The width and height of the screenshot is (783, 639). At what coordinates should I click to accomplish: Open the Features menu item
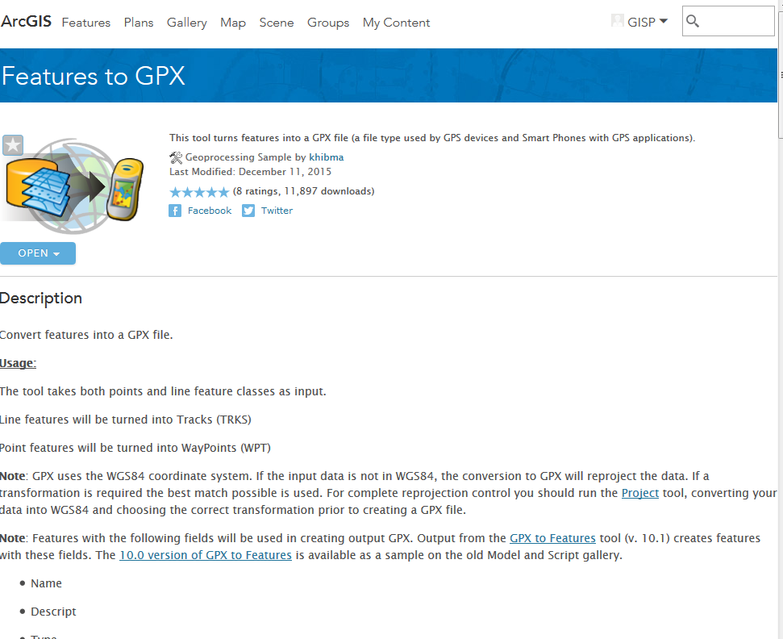pos(86,23)
